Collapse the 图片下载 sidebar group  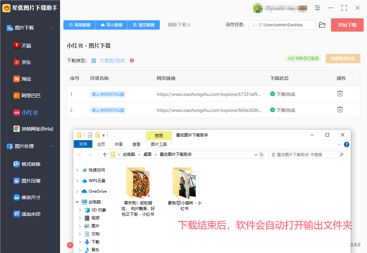[x=51, y=28]
